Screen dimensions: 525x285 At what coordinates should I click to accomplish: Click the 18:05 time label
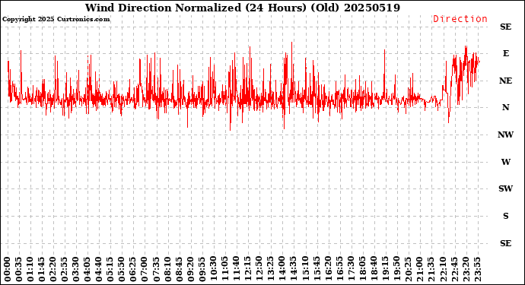coord(362,270)
